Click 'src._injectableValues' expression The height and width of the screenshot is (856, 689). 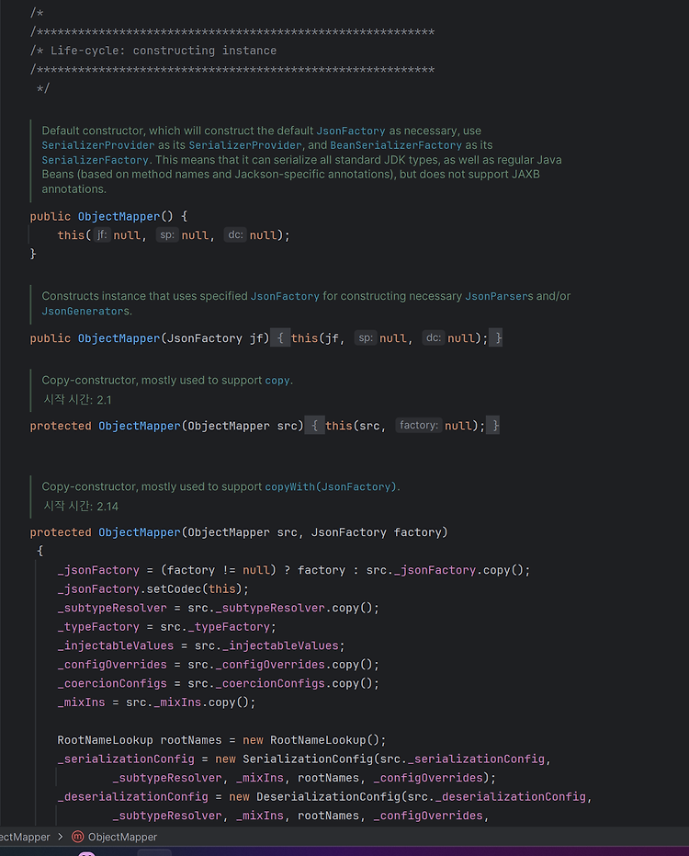coord(266,645)
